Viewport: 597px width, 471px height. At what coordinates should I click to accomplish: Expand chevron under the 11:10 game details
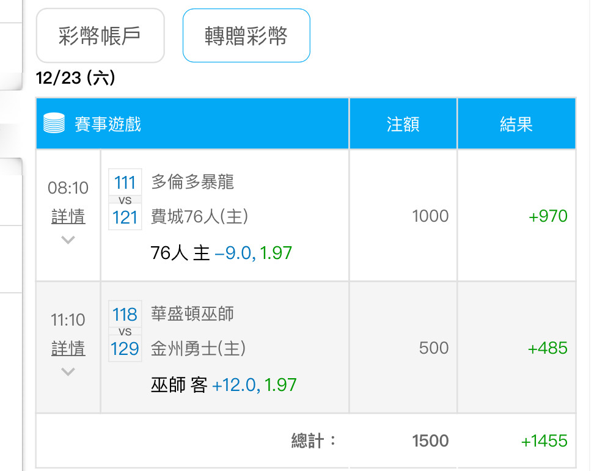[x=68, y=371]
